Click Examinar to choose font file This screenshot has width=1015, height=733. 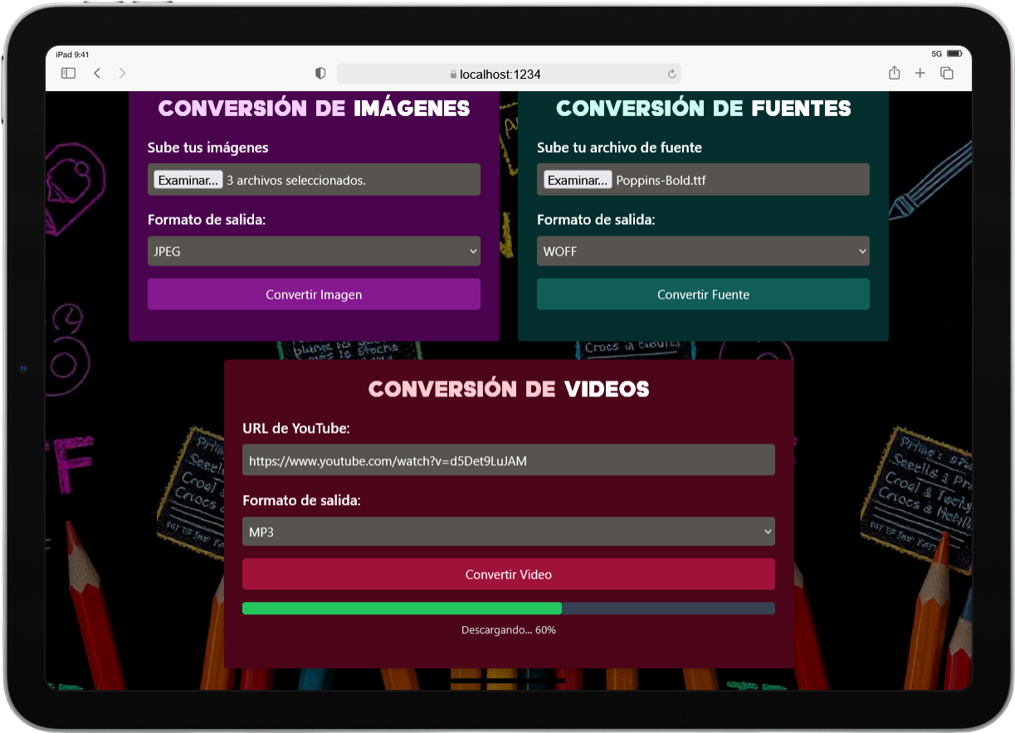(578, 180)
